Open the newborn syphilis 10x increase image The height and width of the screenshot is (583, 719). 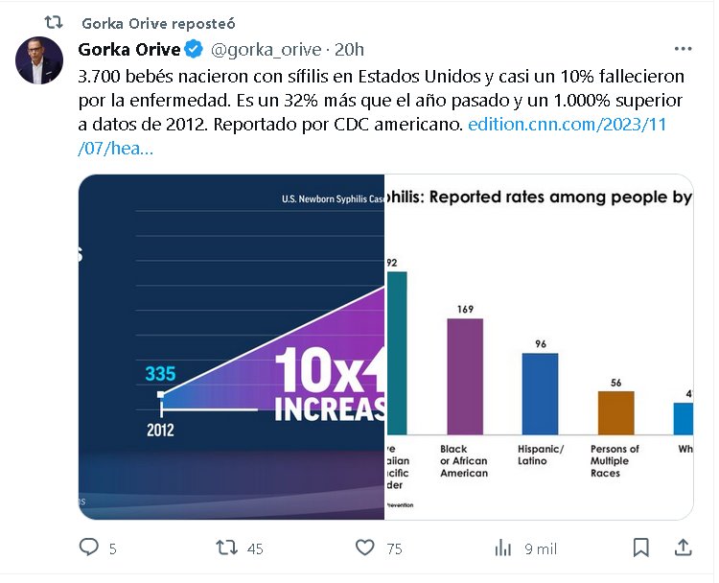tap(231, 346)
